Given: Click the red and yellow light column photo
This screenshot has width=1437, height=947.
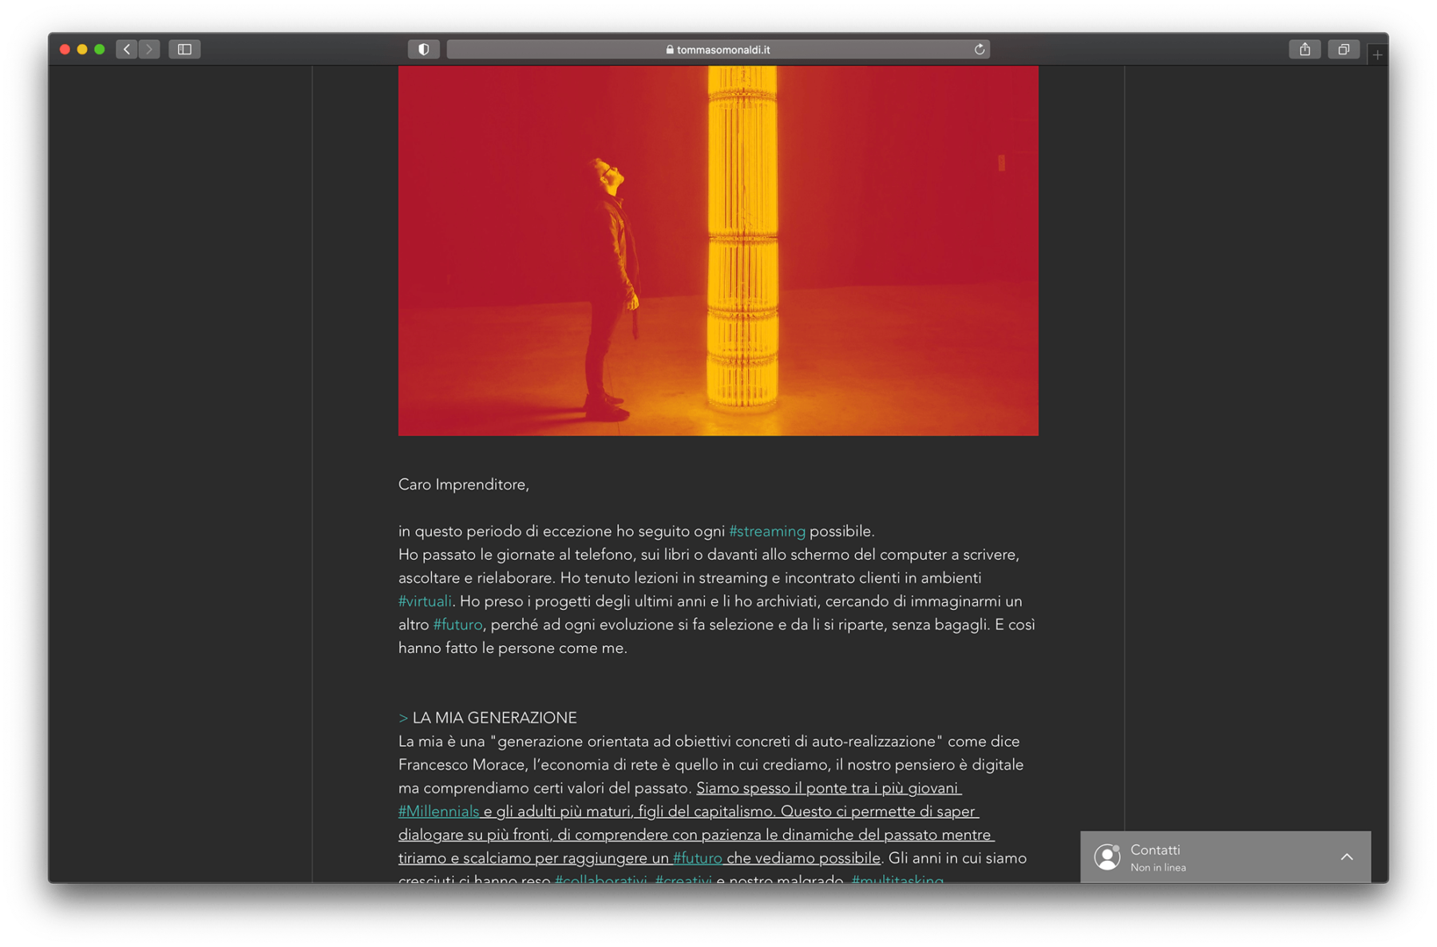Looking at the screenshot, I should [x=718, y=251].
